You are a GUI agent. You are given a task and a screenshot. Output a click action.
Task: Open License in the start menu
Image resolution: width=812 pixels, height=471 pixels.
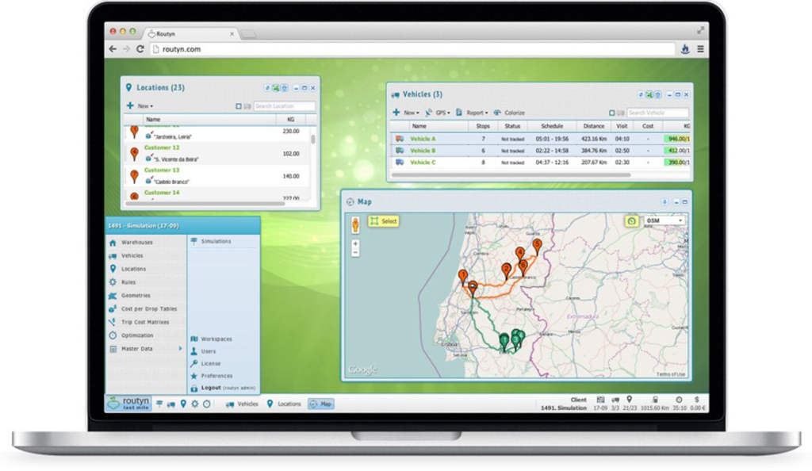[205, 363]
